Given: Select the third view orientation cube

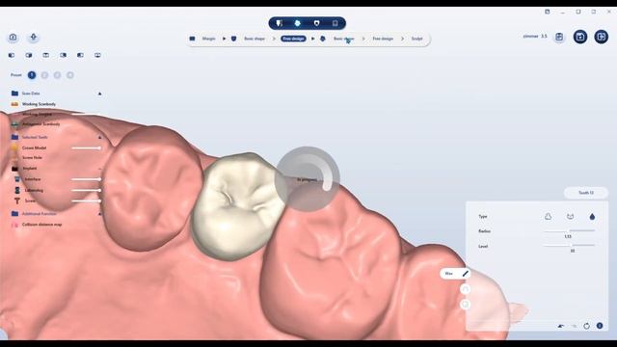Looking at the screenshot, I should (46, 55).
